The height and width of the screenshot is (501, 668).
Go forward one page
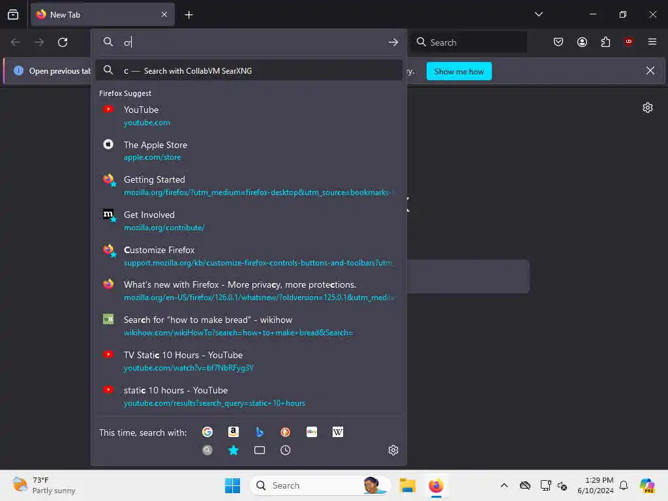[38, 42]
